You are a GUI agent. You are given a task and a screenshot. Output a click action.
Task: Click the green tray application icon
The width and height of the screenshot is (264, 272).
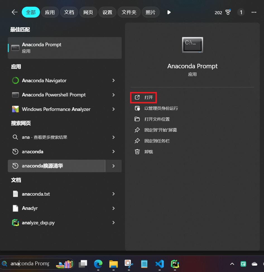point(243,264)
